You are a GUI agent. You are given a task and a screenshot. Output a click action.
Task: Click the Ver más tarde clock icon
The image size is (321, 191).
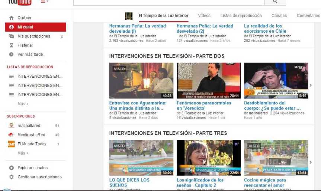click(x=12, y=54)
